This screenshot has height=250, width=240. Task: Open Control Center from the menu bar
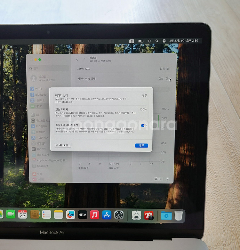[x=164, y=41]
